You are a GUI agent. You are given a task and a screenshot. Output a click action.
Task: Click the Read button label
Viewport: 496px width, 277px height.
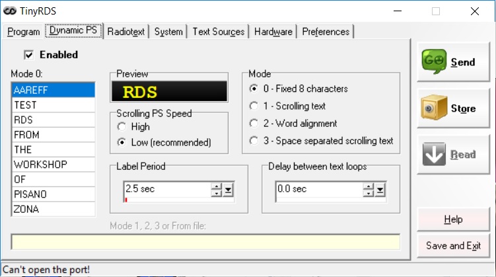463,155
